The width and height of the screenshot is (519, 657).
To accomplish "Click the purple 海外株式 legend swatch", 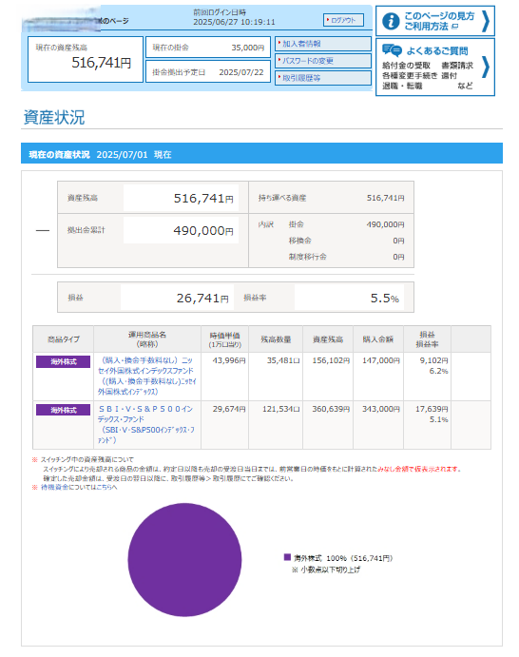I will 287,557.
